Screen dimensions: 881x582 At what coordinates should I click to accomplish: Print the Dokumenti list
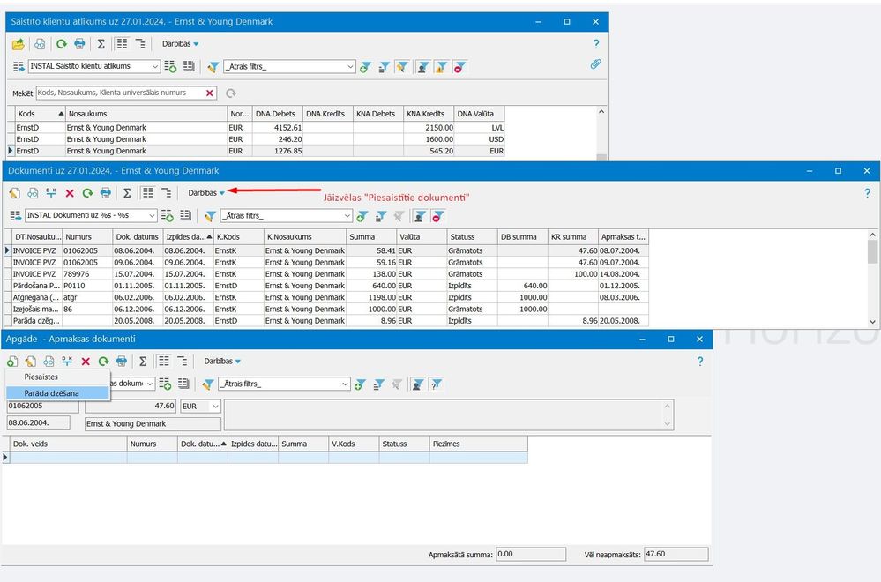[x=106, y=193]
